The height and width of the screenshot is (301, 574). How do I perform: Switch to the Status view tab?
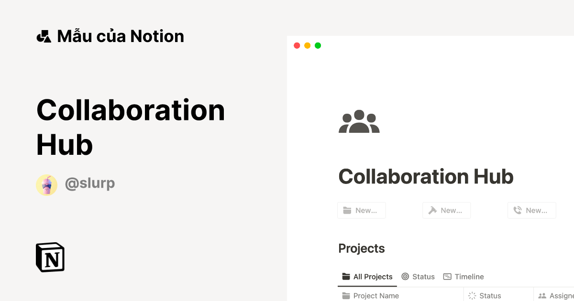[x=418, y=276]
